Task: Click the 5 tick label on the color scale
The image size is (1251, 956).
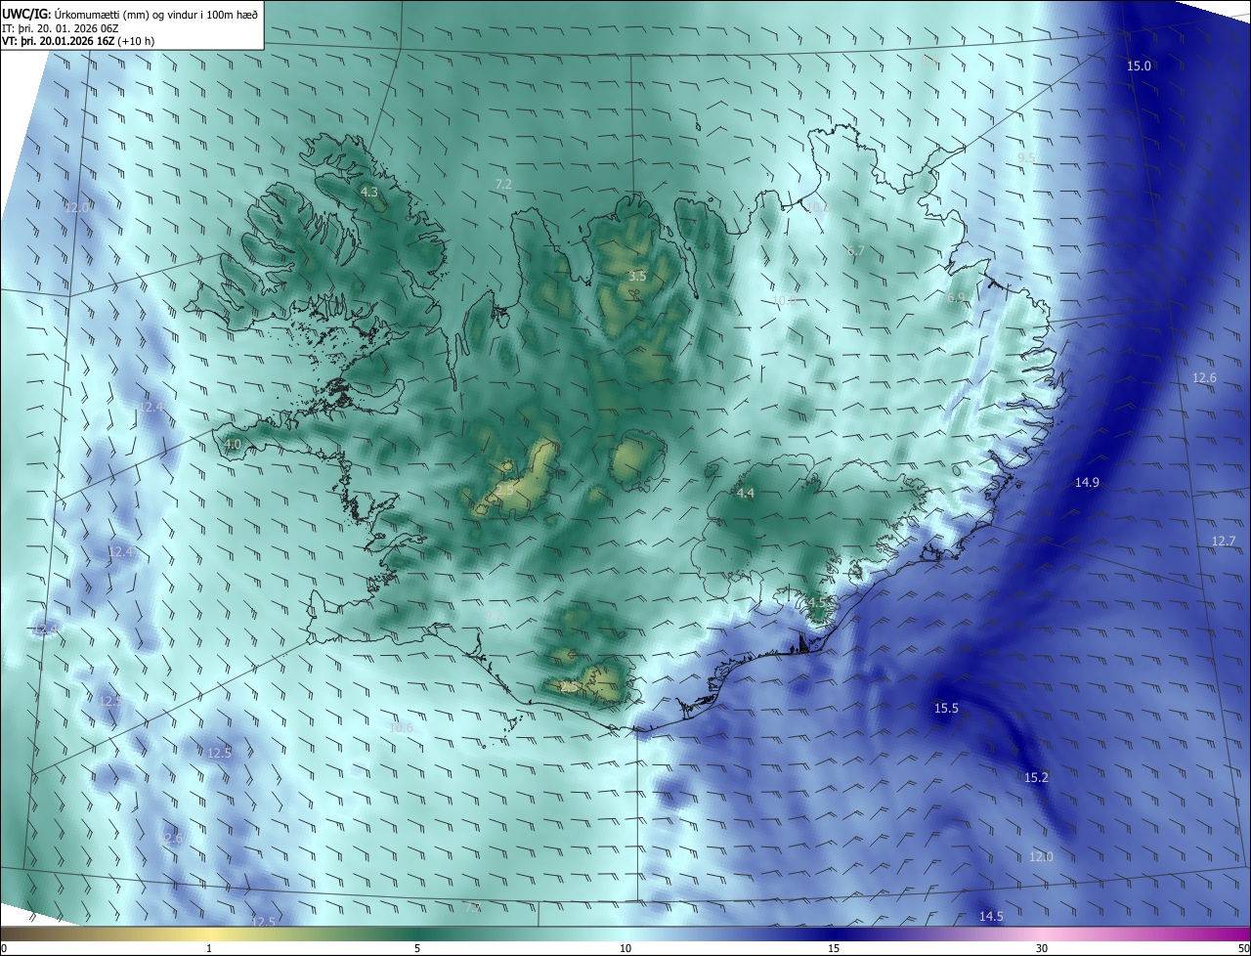Action: click(x=417, y=948)
